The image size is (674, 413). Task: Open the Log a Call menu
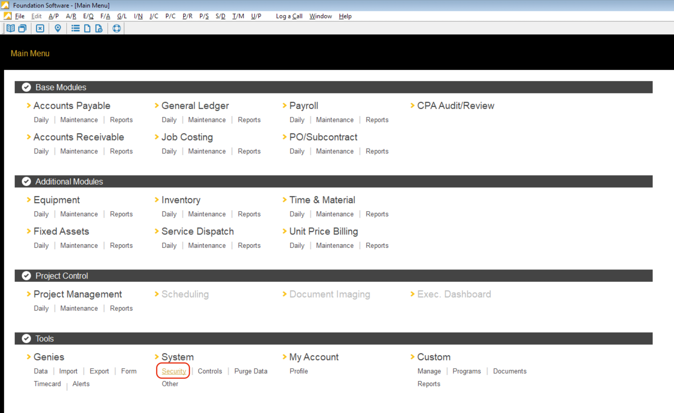point(289,16)
